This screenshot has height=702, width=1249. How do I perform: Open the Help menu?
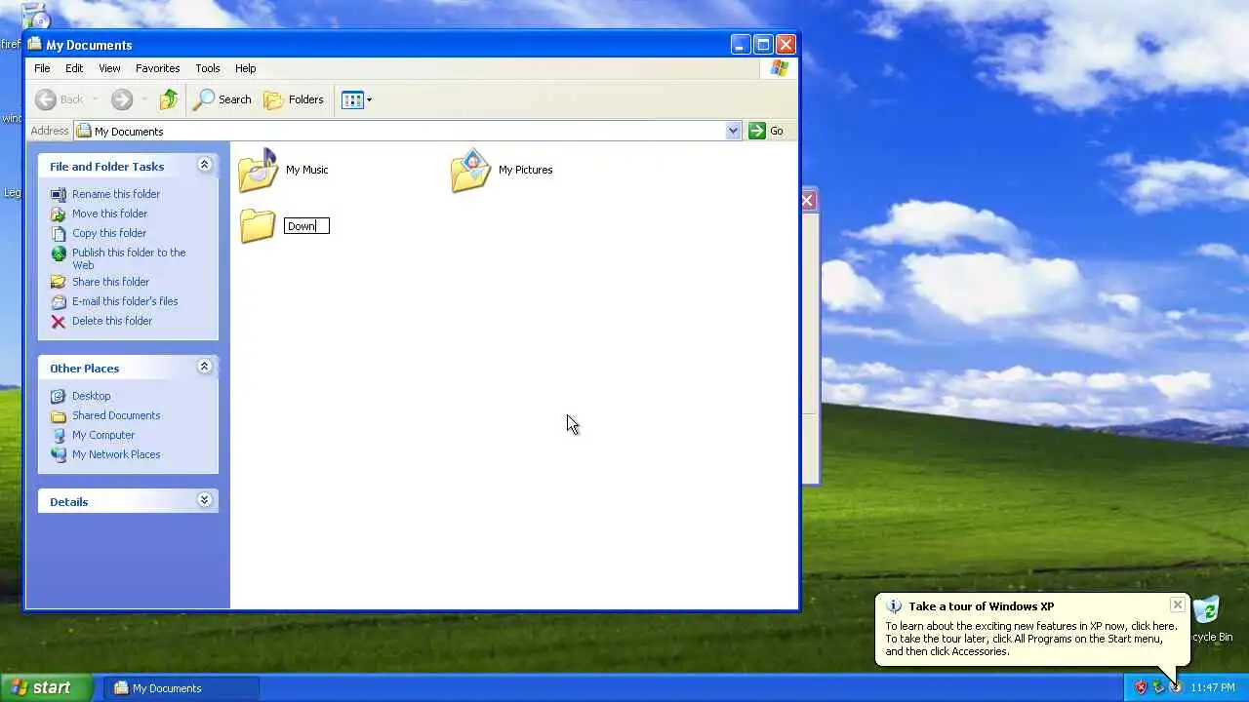245,68
